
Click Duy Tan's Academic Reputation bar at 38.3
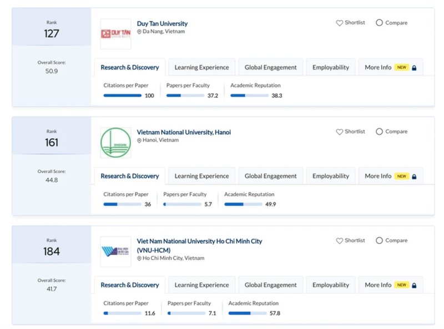[x=249, y=95]
